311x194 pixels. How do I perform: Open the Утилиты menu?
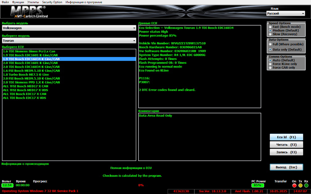point(33,2)
